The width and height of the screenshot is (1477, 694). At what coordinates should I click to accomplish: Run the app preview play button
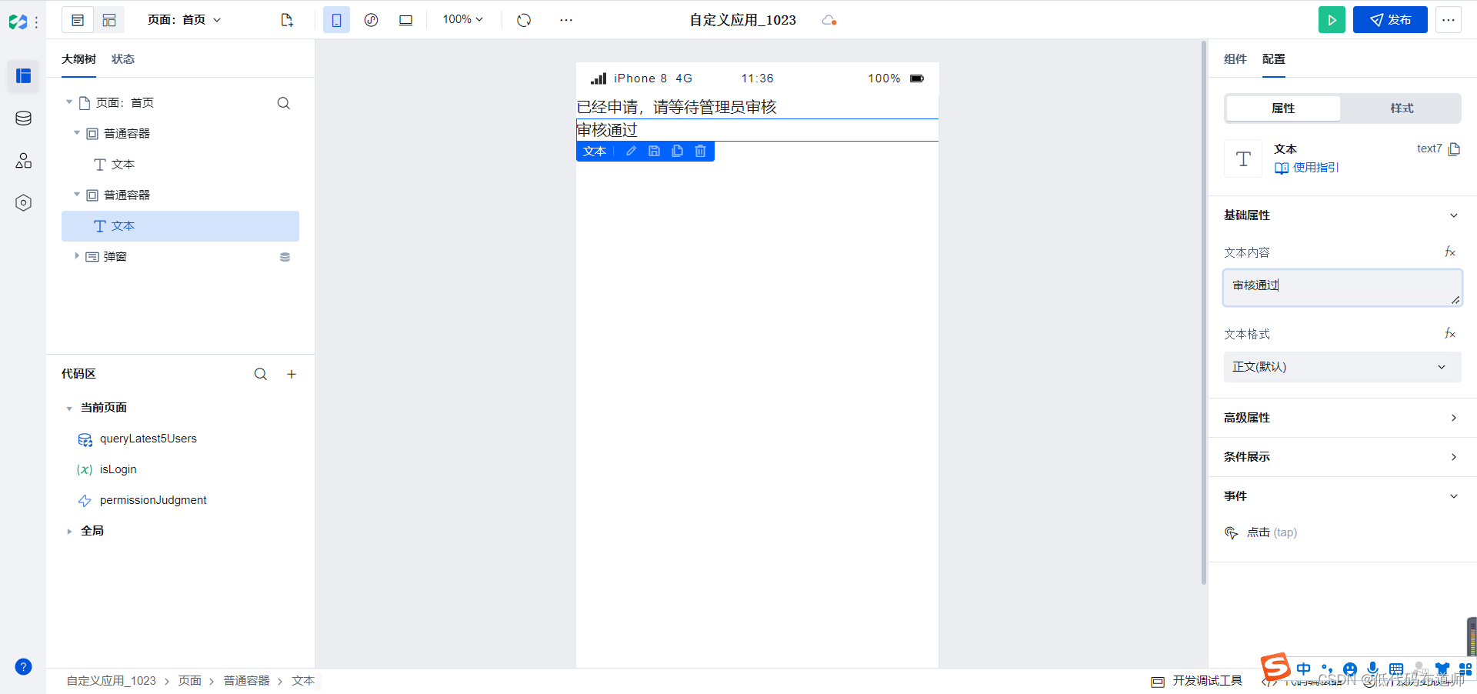pyautogui.click(x=1332, y=20)
